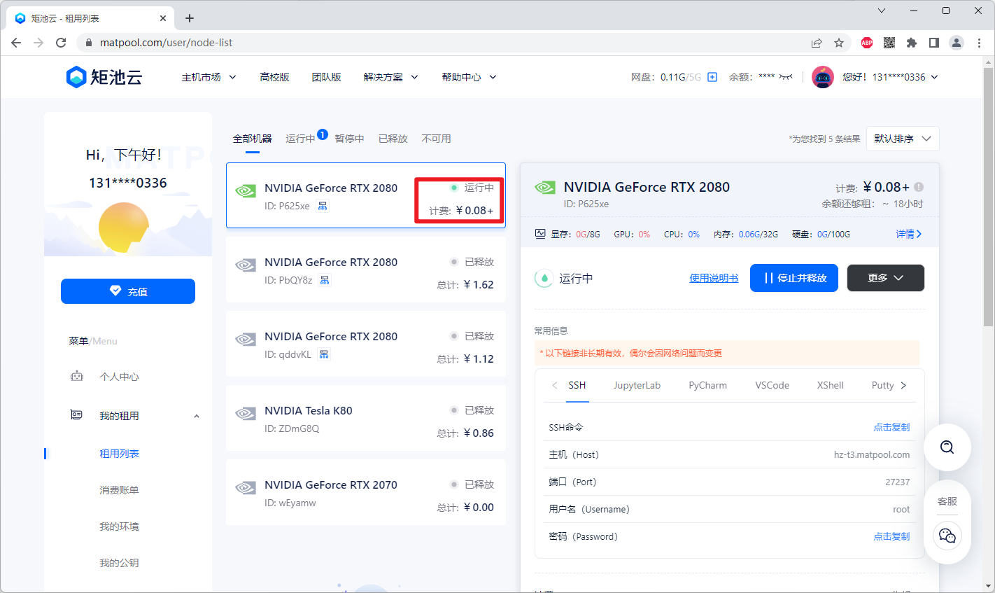The image size is (995, 593).
Task: Select the NVIDIA Tesla K80 machine card
Action: click(366, 418)
